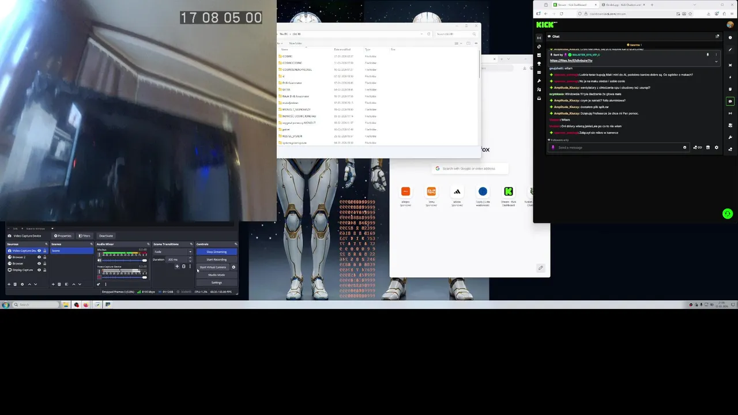The height and width of the screenshot is (415, 738).
Task: Pop out the Audio Mixer dock
Action: point(148,244)
